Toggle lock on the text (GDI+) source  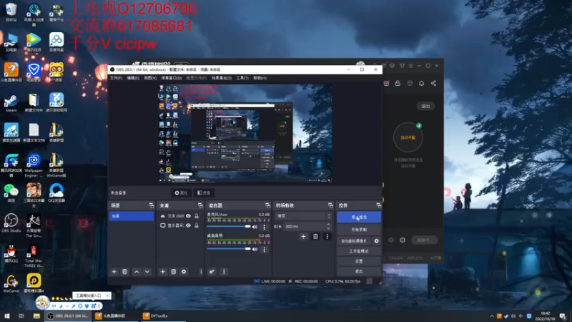pos(197,216)
